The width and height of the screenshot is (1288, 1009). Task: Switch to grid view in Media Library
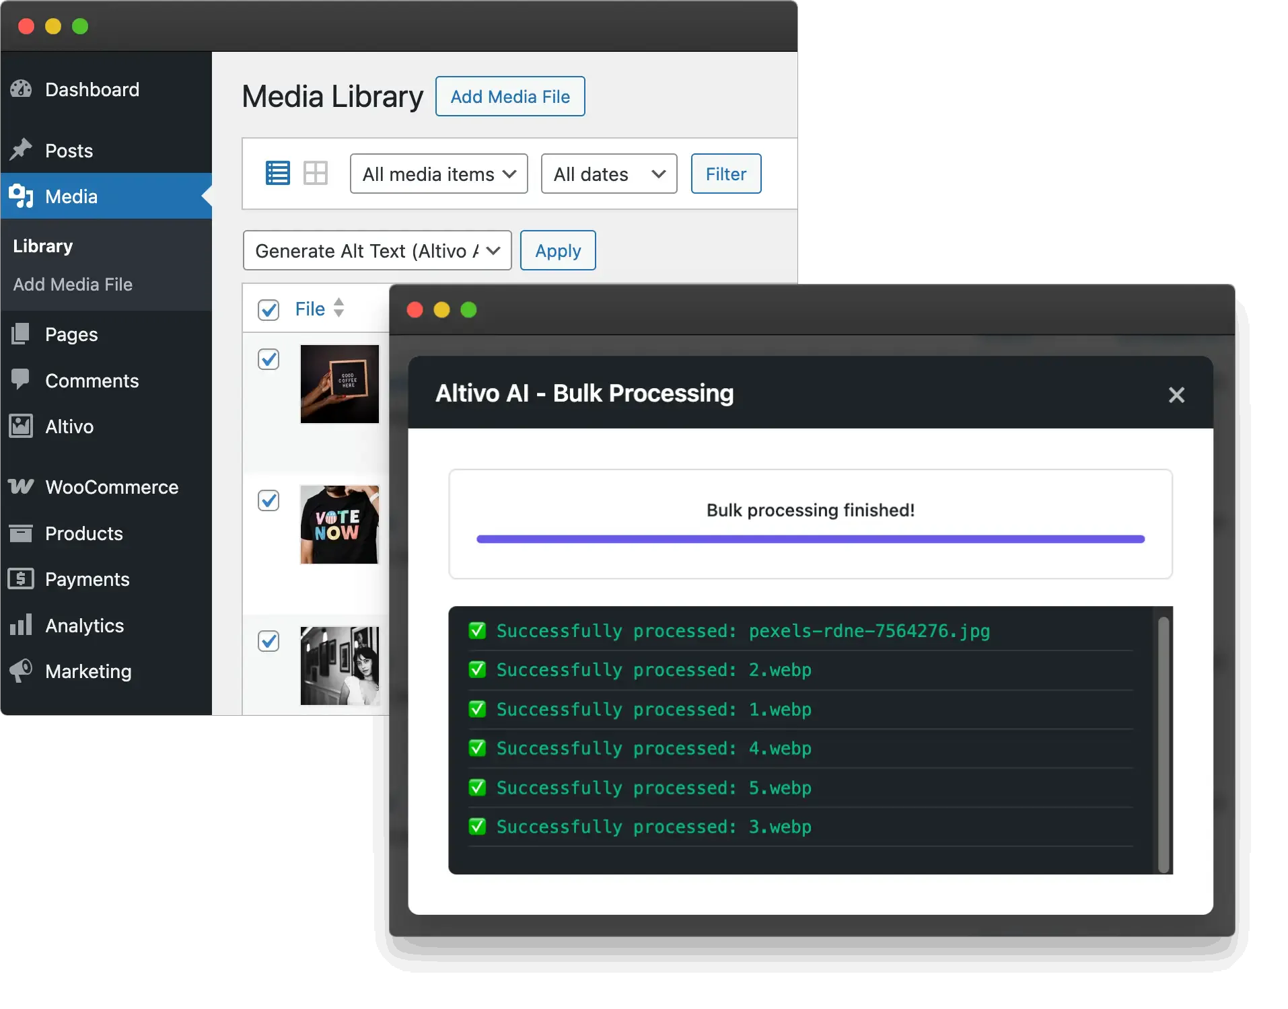click(315, 174)
